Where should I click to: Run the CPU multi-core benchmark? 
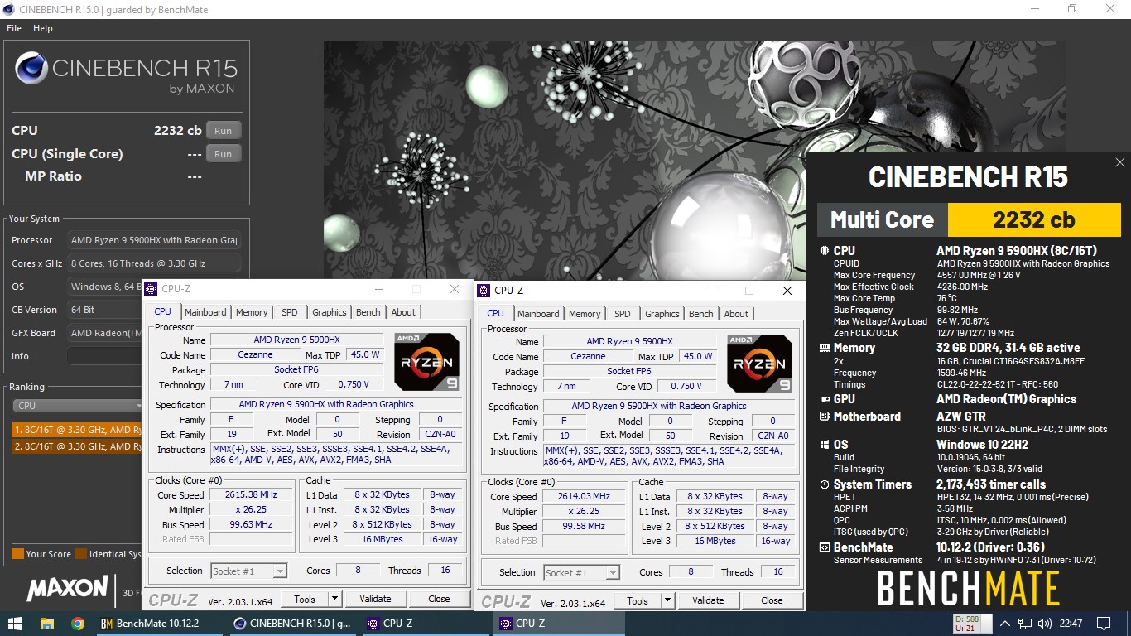224,131
